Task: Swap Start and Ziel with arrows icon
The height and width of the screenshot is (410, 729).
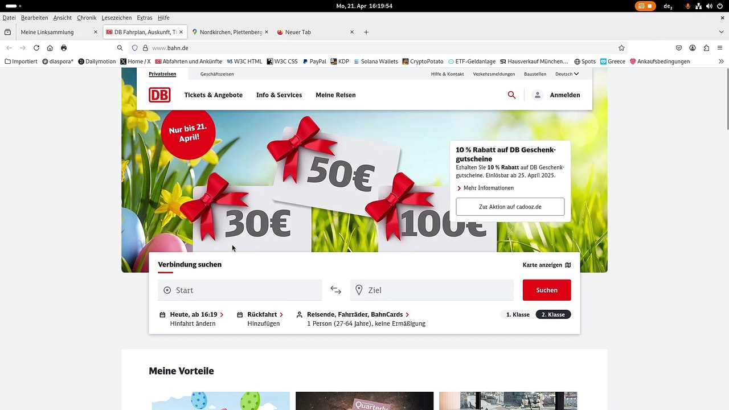Action: pyautogui.click(x=336, y=290)
